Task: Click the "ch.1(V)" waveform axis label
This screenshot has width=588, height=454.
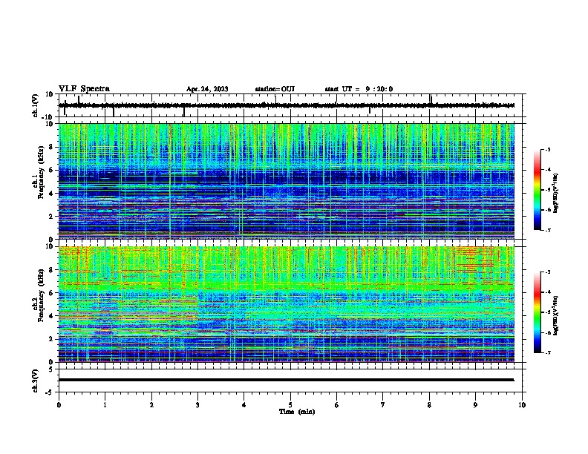Action: pyautogui.click(x=35, y=105)
